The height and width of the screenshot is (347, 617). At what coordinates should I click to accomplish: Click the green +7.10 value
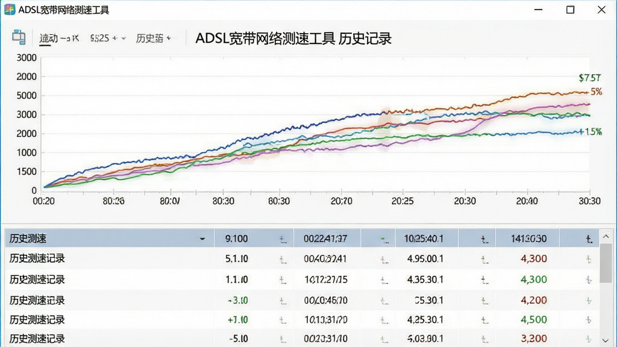(237, 320)
